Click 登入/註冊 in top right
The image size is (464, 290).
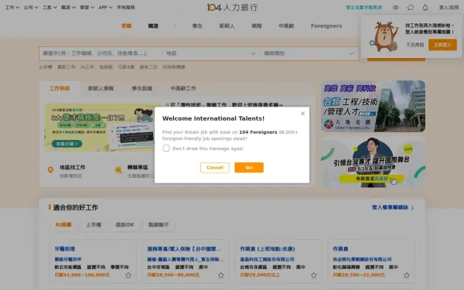click(449, 8)
